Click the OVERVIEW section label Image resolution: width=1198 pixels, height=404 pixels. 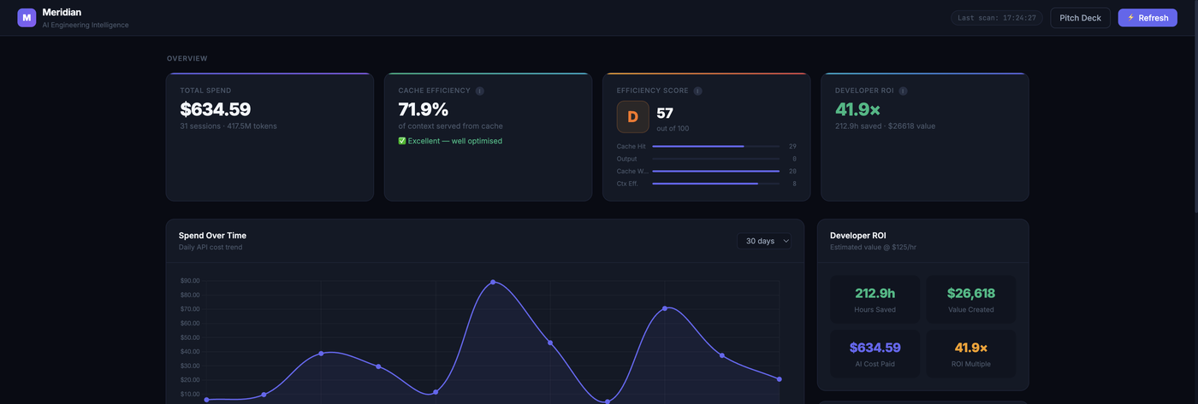[x=187, y=59]
